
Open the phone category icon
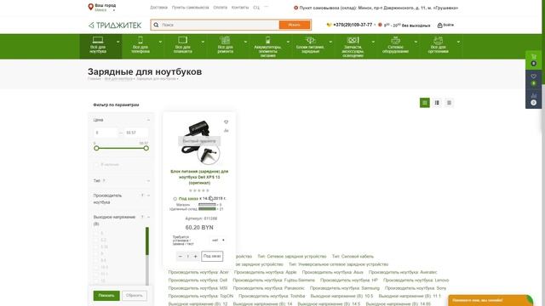(140, 40)
